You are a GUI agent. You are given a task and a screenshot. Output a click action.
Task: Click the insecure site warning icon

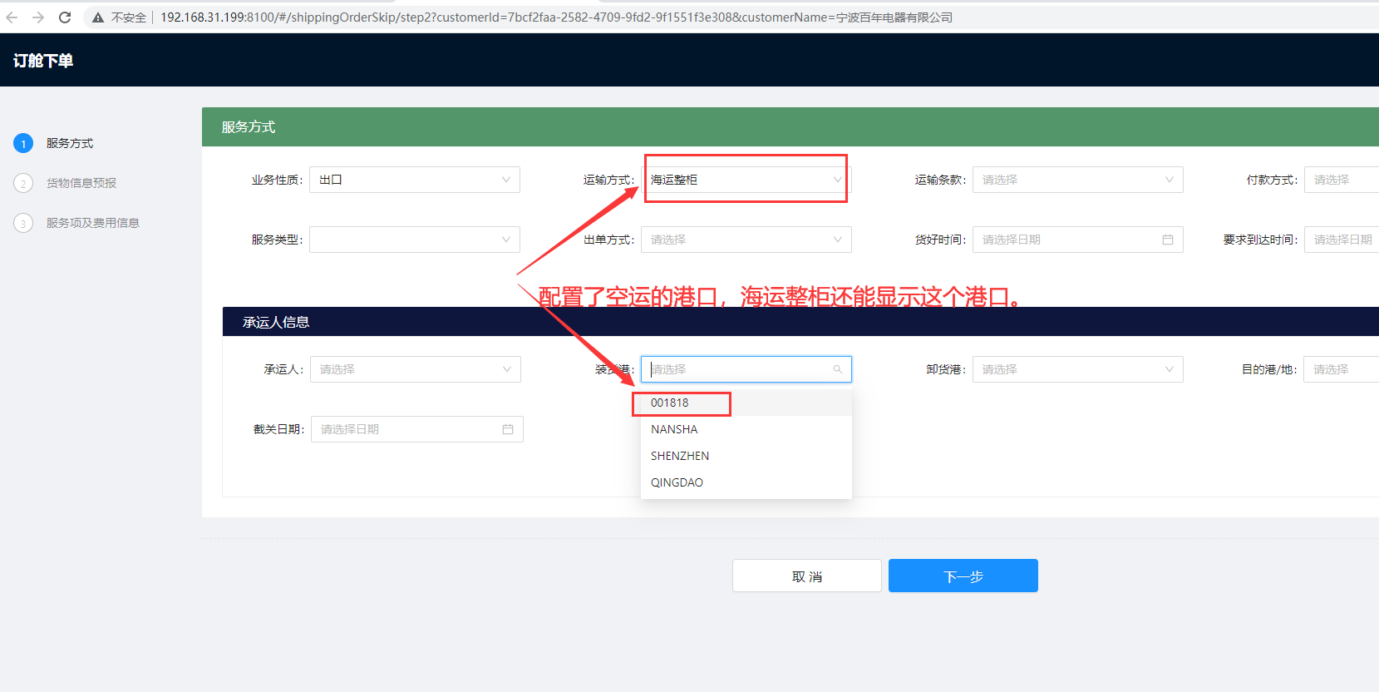(x=98, y=17)
